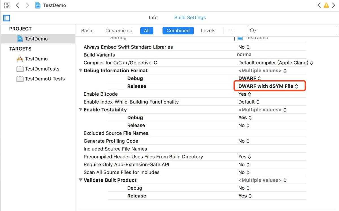Select the TestDemoTests target
Image resolution: width=339 pixels, height=211 pixels.
[x=42, y=69]
